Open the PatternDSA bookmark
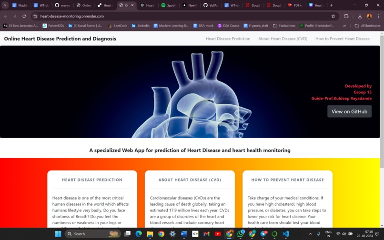 (53, 25)
